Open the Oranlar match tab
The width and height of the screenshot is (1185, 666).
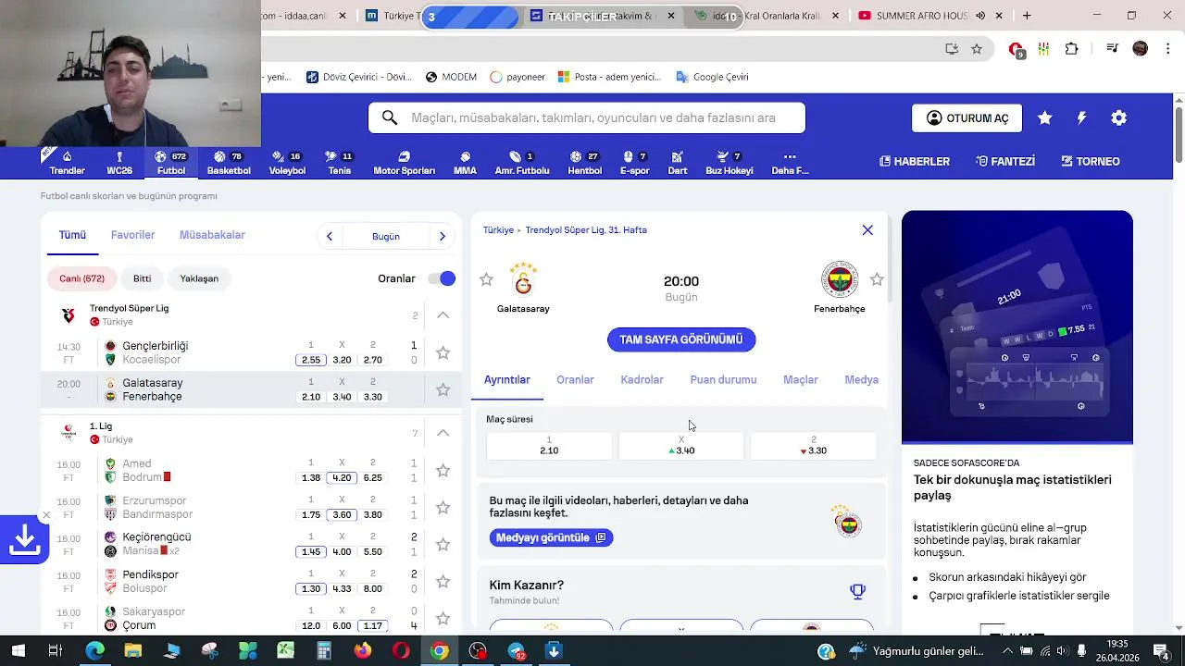point(575,380)
